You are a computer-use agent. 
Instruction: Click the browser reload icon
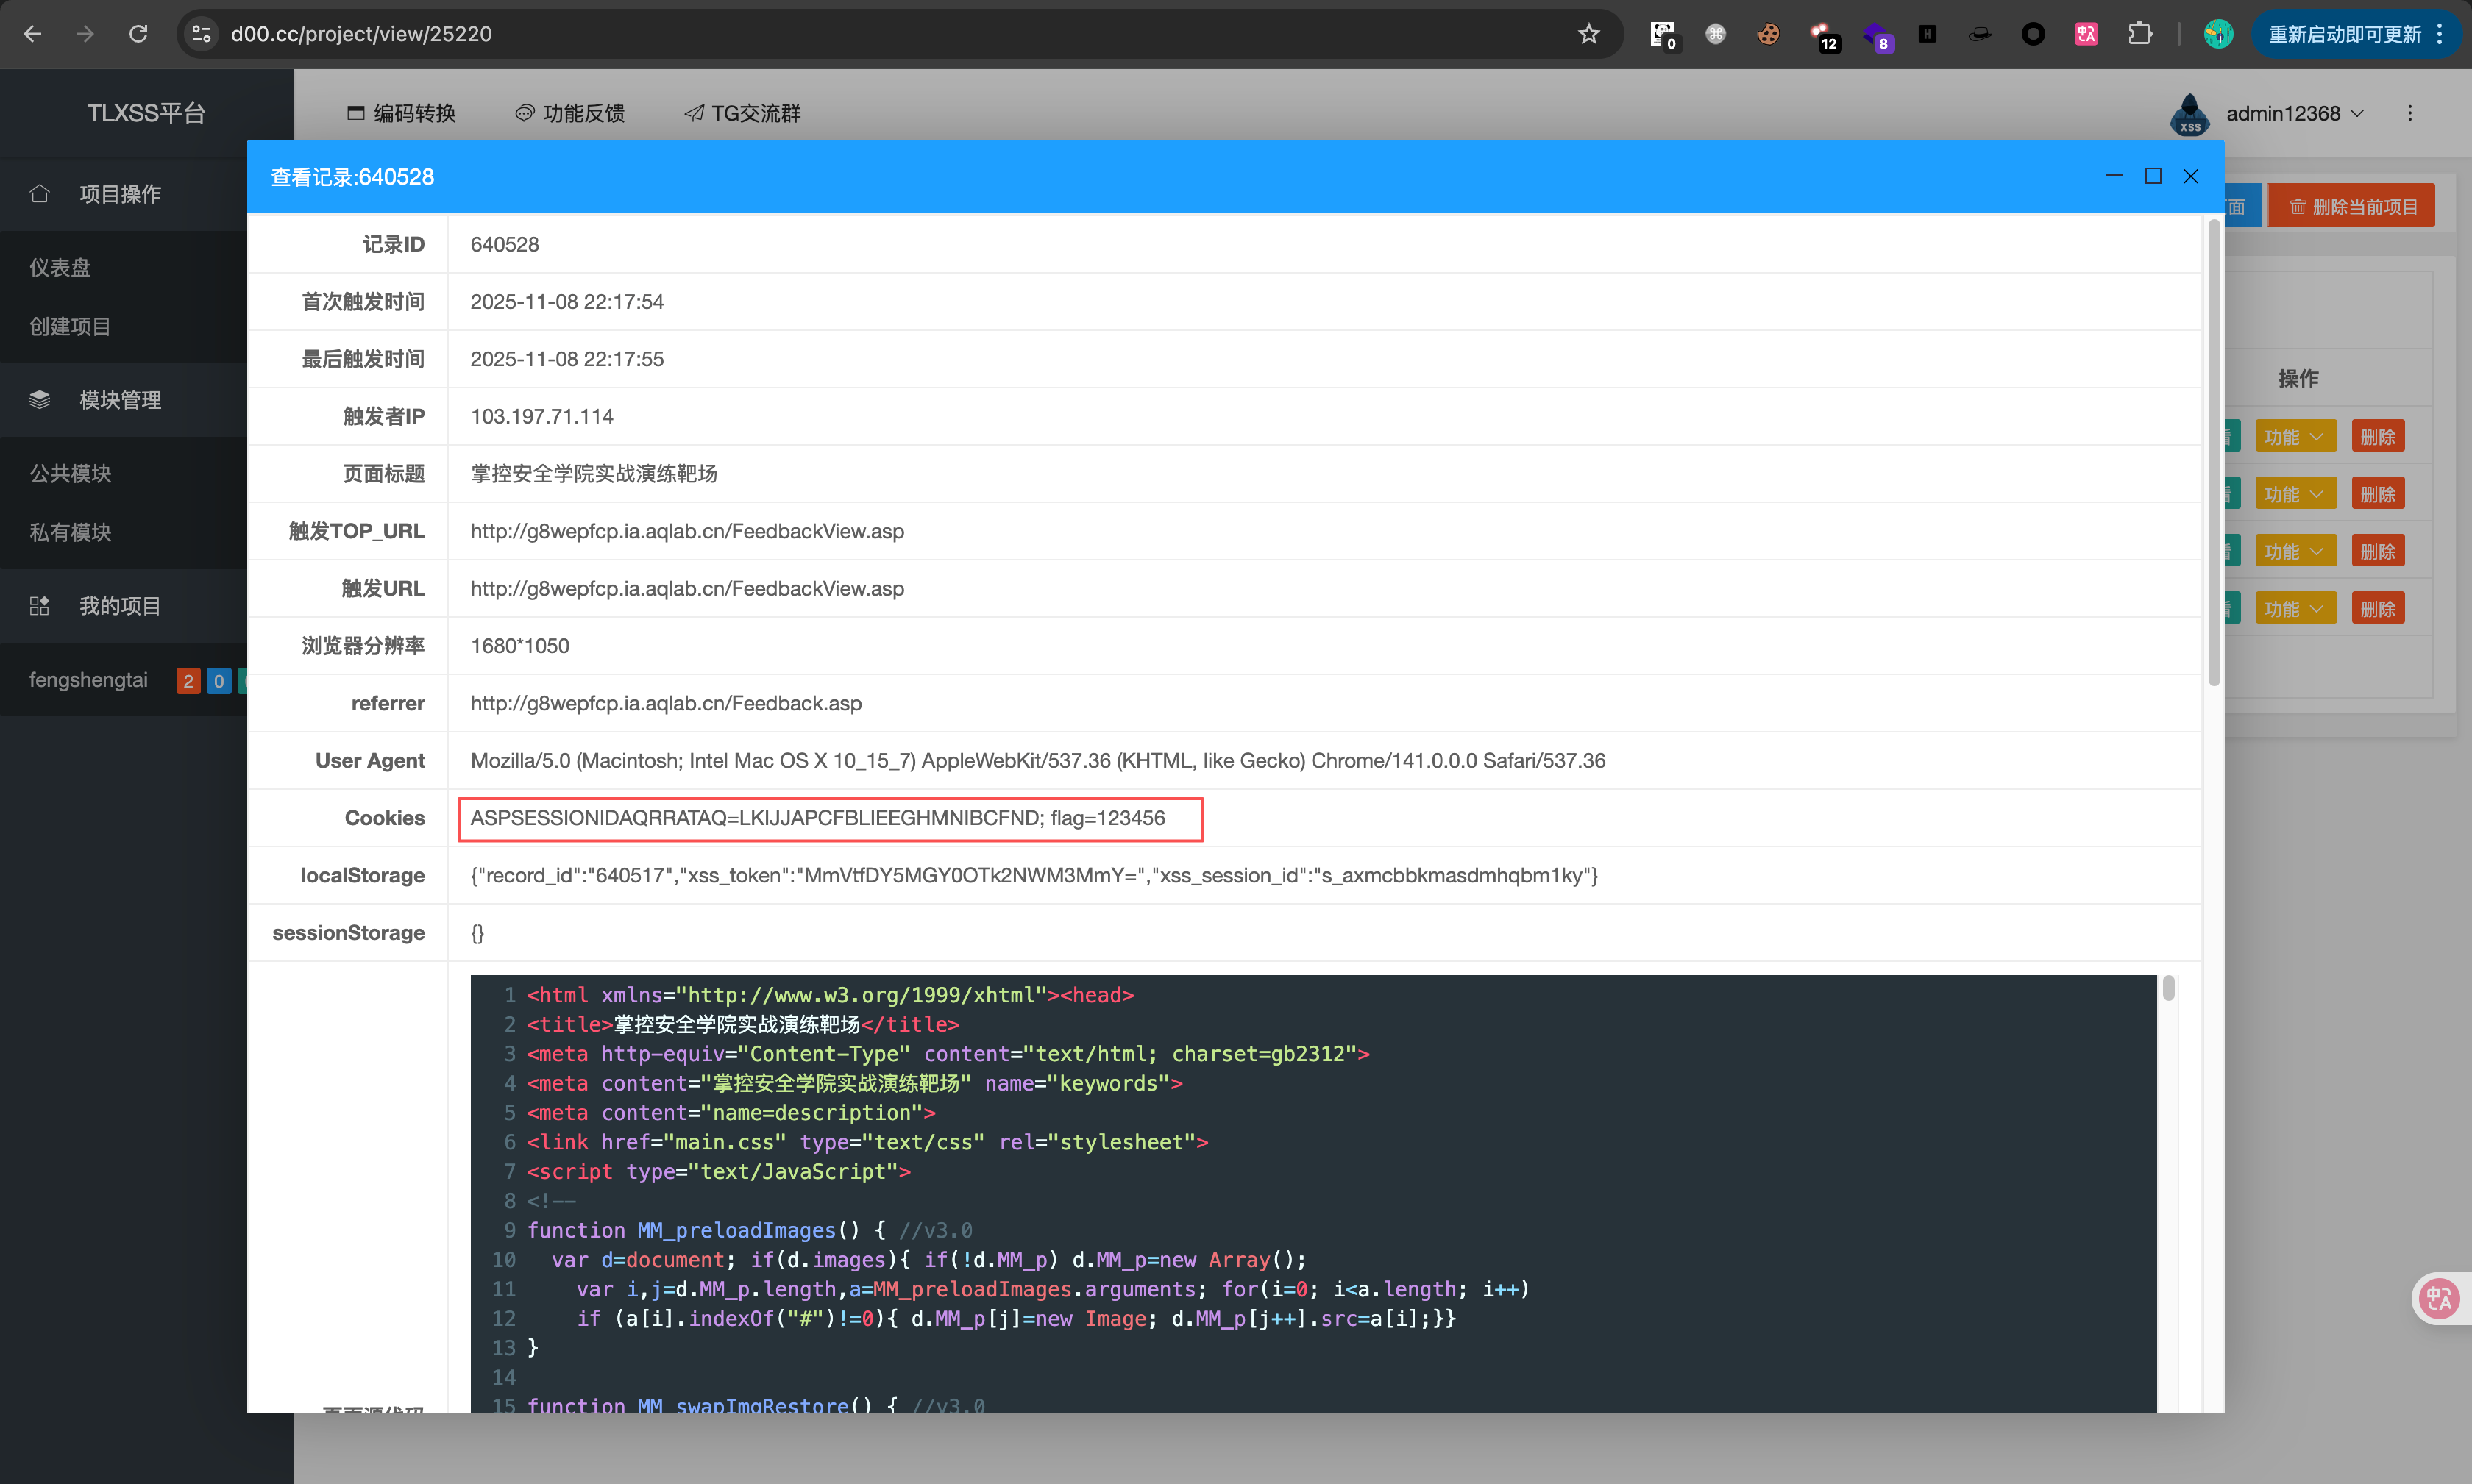pyautogui.click(x=138, y=34)
